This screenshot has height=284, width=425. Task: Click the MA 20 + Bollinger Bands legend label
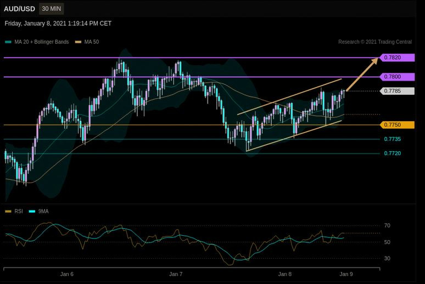tap(42, 42)
